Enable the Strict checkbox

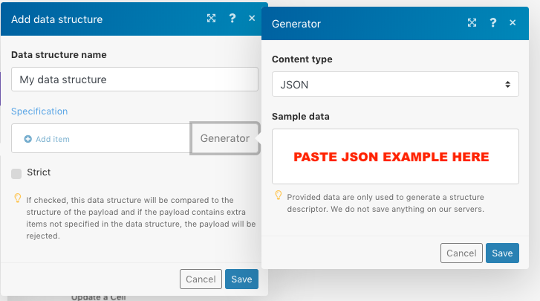(x=16, y=174)
